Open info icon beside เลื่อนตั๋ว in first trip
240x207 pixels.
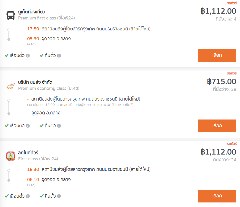(x=28, y=55)
